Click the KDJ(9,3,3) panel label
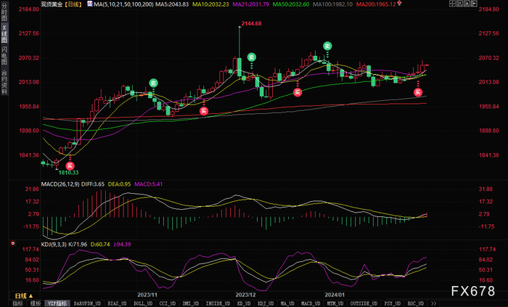 (54, 244)
